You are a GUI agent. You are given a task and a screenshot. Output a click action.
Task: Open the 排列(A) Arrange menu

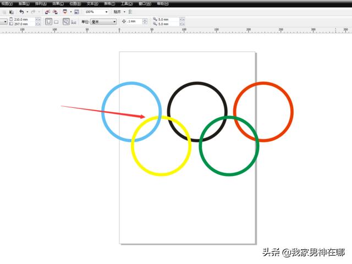pyautogui.click(x=41, y=4)
